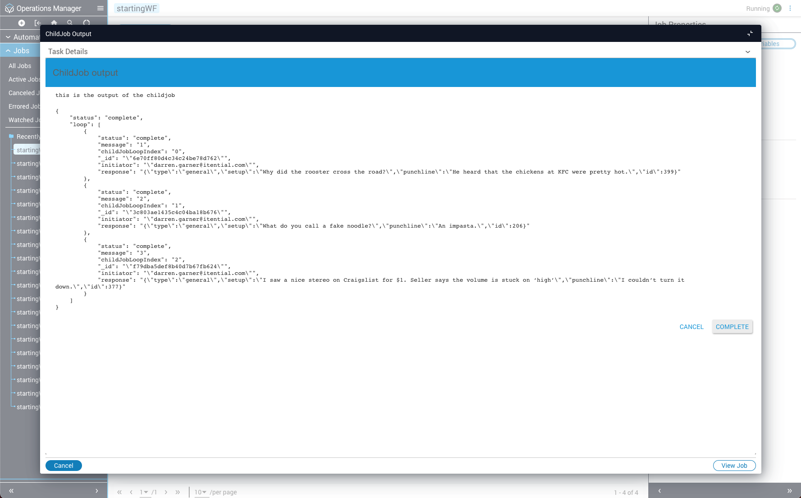The height and width of the screenshot is (498, 801).
Task: Click the ChildJob Output dialog title
Action: [68, 34]
